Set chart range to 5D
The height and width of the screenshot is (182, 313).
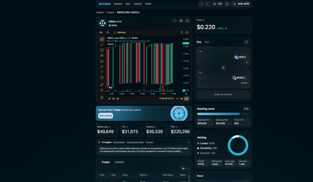click(x=113, y=99)
